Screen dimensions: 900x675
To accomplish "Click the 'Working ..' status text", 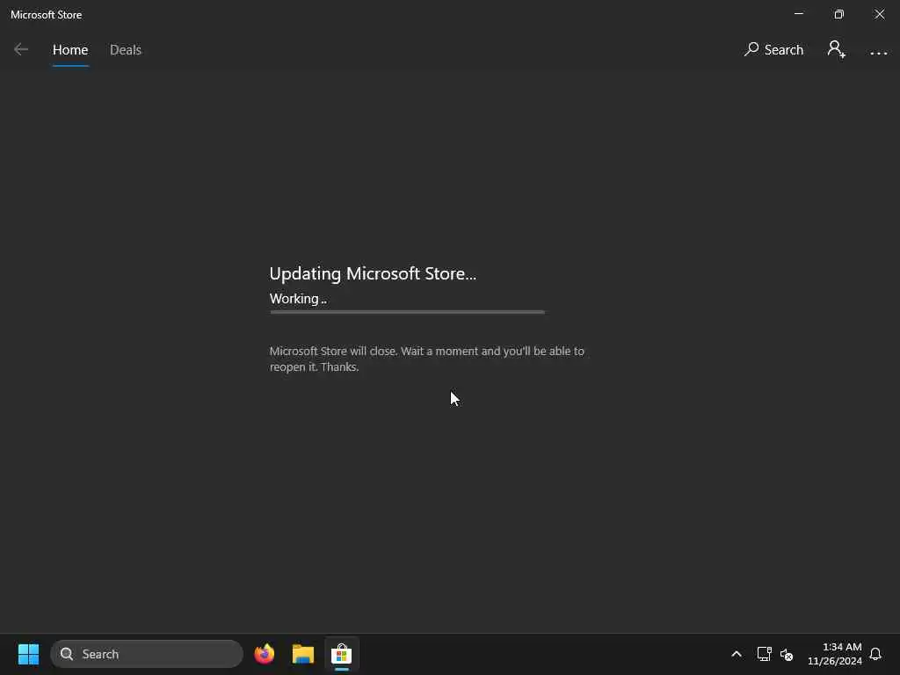I will tap(298, 299).
